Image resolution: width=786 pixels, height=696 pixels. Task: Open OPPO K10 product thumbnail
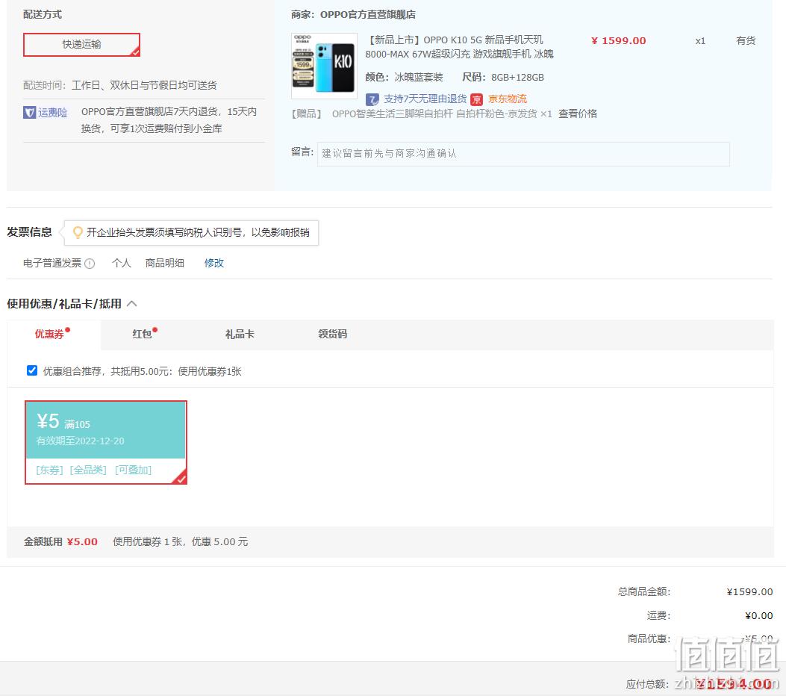tap(324, 66)
